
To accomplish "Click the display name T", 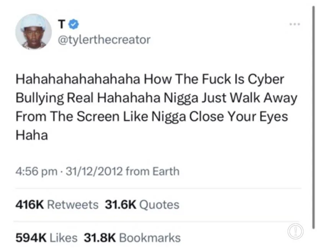I will [62, 24].
